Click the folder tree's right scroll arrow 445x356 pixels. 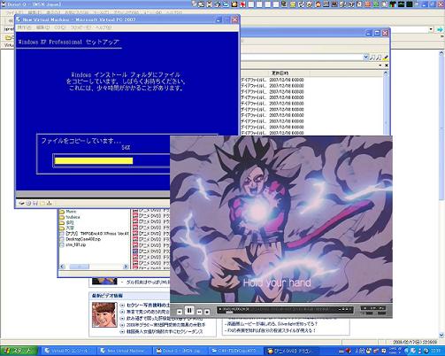click(x=126, y=267)
